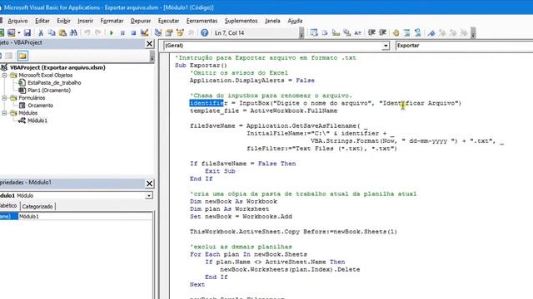This screenshot has height=299, width=533.
Task: Open the (Geral) object dropdown
Action: click(x=386, y=46)
